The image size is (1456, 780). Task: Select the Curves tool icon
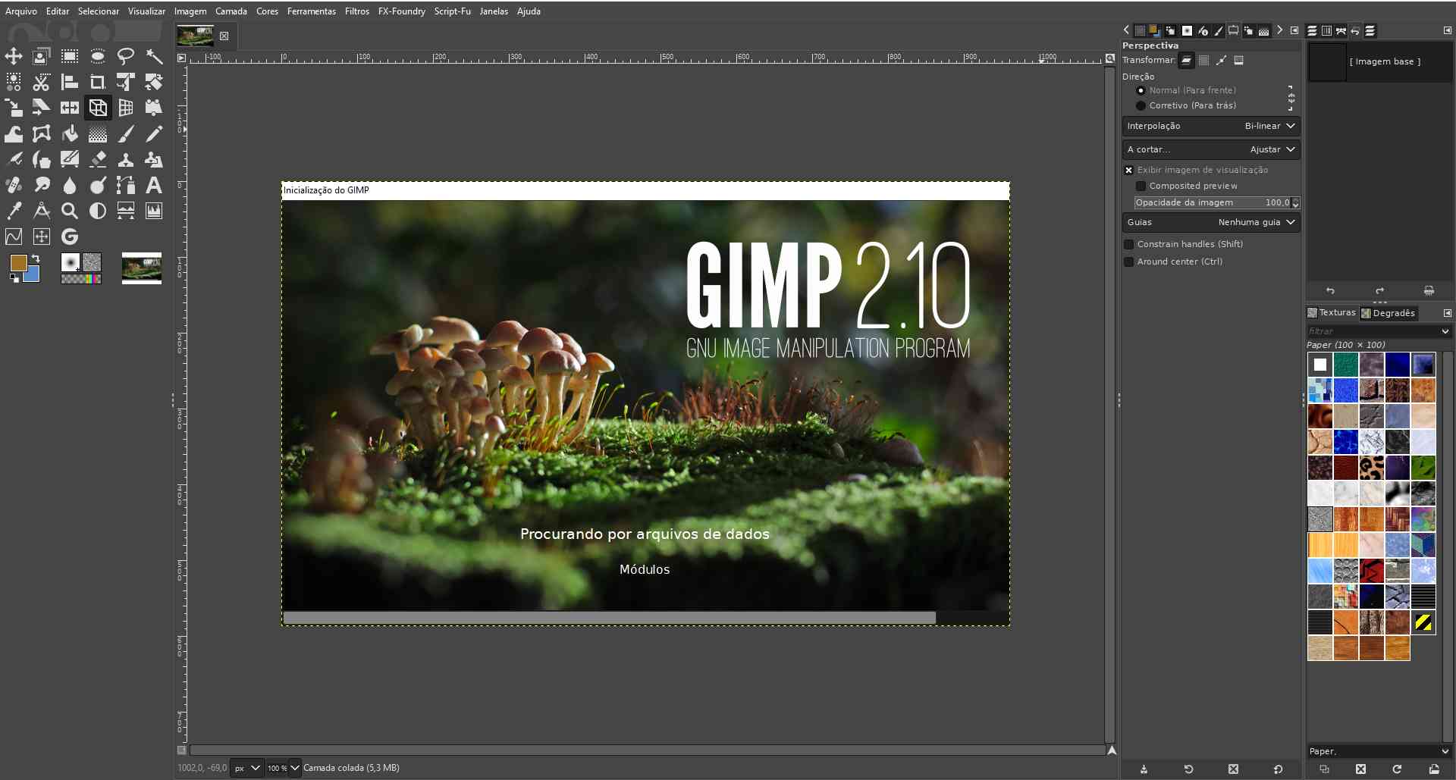(14, 237)
